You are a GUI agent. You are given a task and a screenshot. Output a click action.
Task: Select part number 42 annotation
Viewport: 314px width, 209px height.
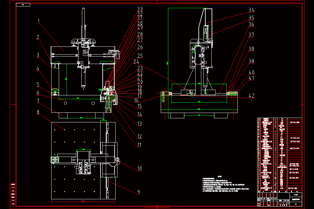[x=252, y=96]
